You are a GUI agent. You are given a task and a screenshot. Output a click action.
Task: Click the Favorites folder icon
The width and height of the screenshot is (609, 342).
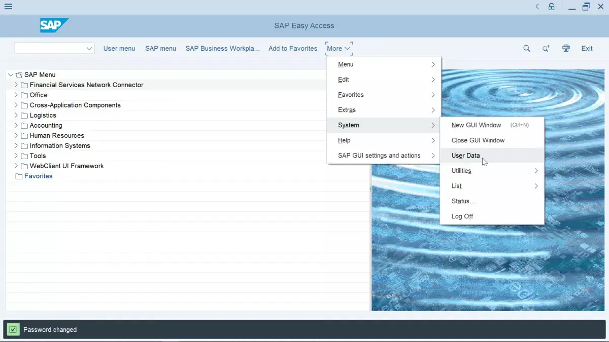tap(19, 176)
